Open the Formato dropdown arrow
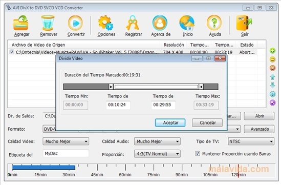 pyautogui.click(x=237, y=129)
